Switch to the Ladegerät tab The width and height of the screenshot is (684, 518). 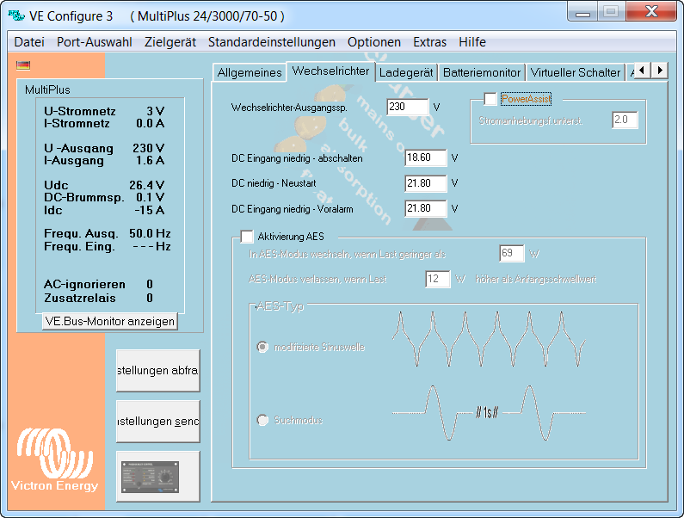coord(406,72)
